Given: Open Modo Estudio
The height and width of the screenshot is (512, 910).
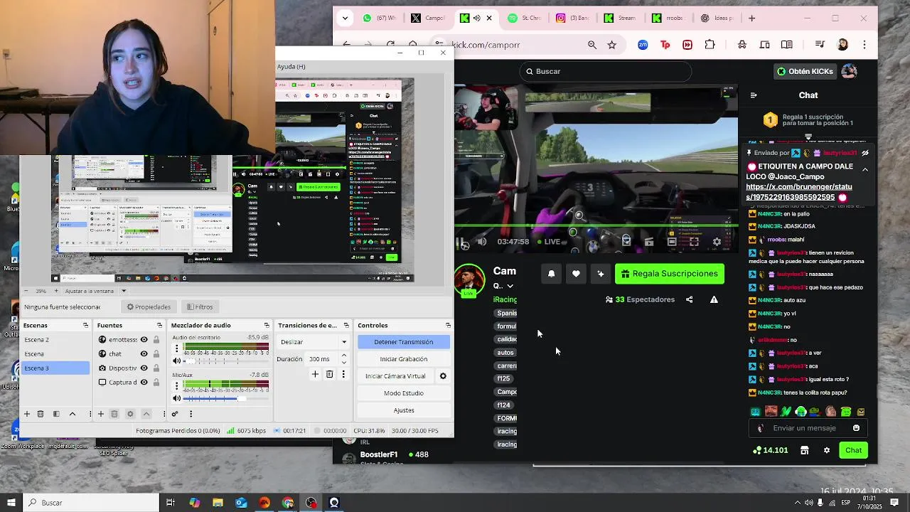Looking at the screenshot, I should pyautogui.click(x=403, y=393).
